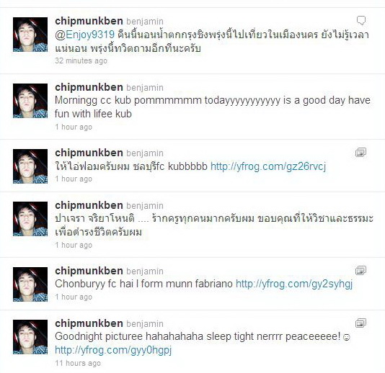Screen dimensions: 385x373
Task: Follow the yfrog.com/gyy0hgpj link
Action: tap(113, 350)
